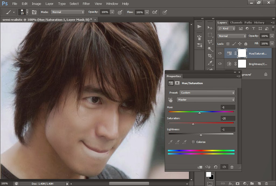Open the Master channel dropdown
Screen dimensions: 276x186
(205, 100)
